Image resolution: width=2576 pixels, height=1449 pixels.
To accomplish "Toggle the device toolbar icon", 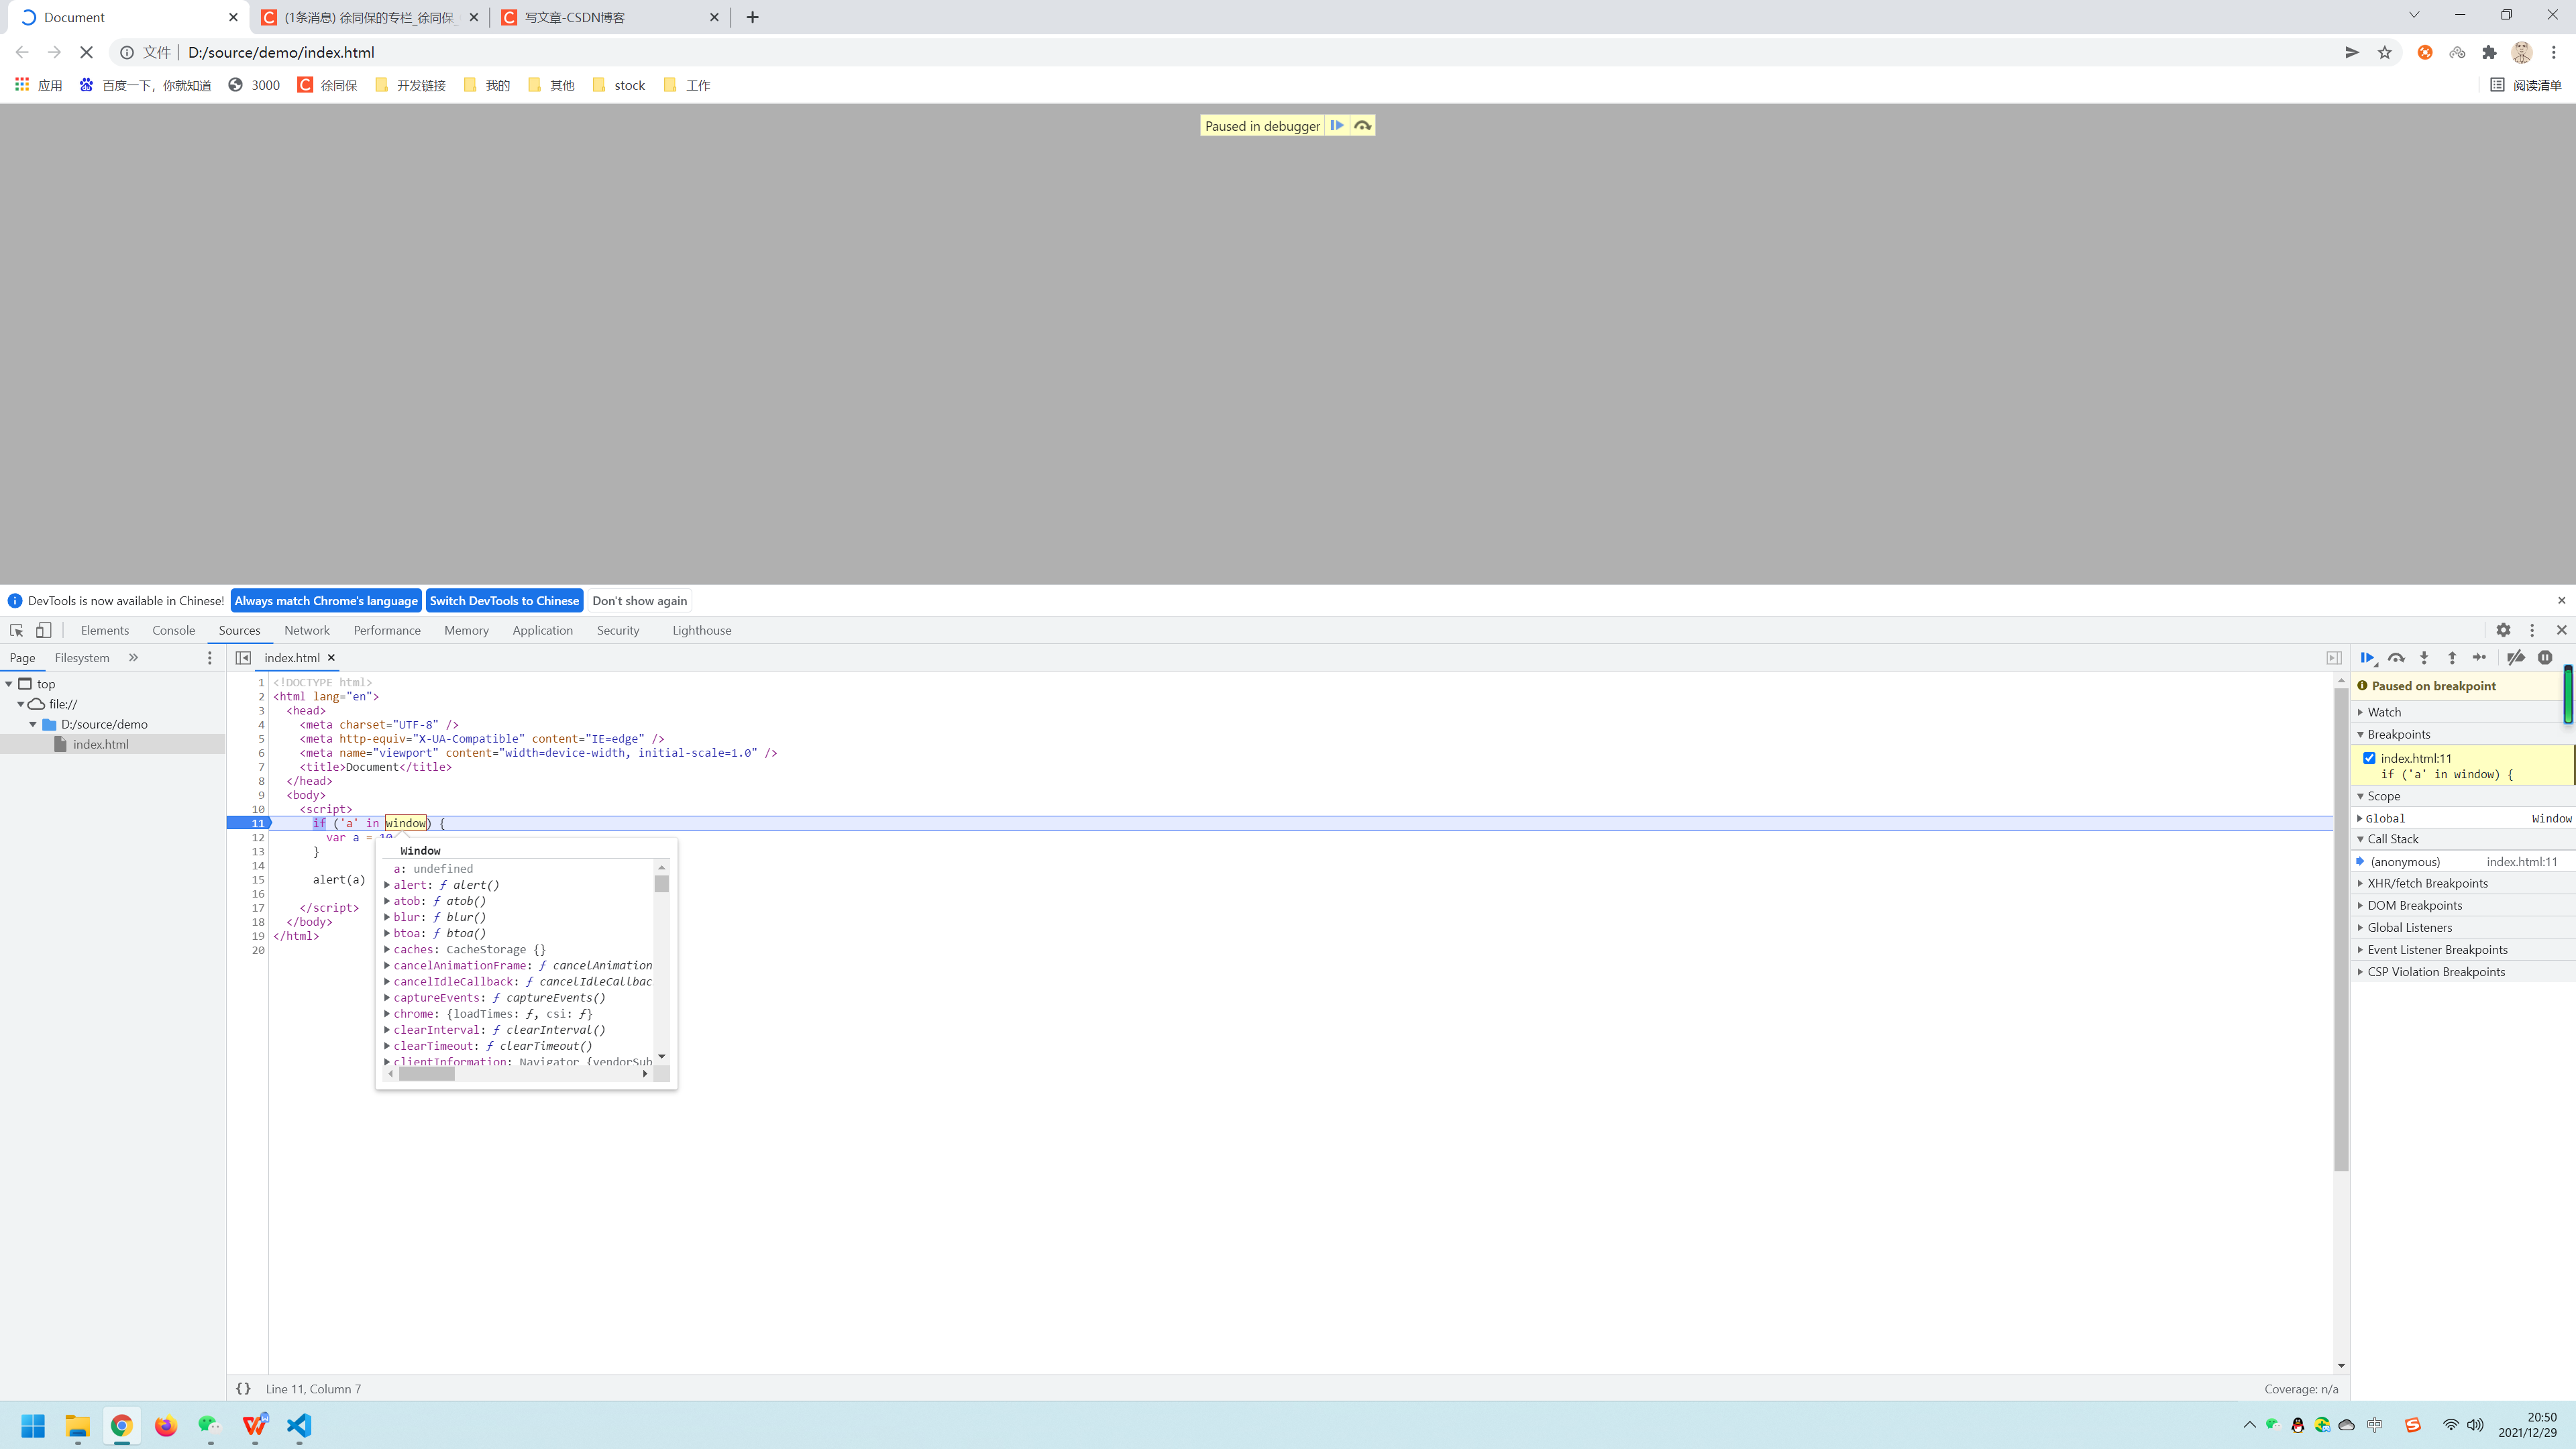I will 43,630.
